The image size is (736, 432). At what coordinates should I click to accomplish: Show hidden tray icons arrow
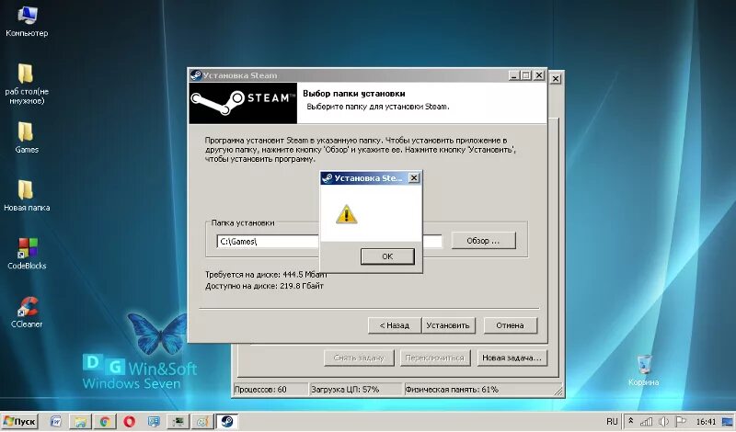[631, 421]
